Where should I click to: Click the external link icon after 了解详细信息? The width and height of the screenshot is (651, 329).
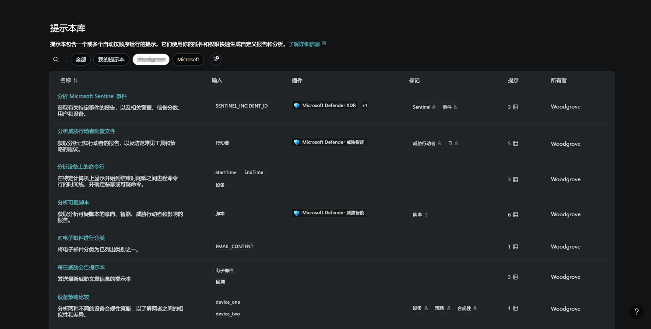tap(324, 44)
